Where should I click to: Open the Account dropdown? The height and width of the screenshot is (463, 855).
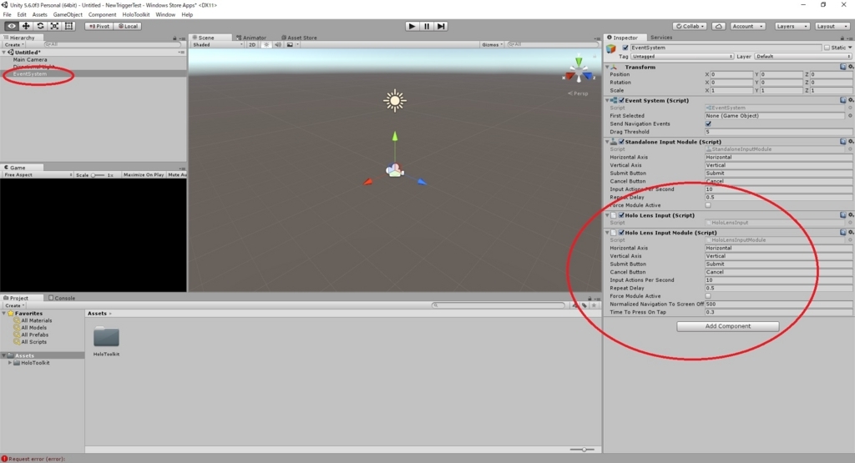coord(747,26)
